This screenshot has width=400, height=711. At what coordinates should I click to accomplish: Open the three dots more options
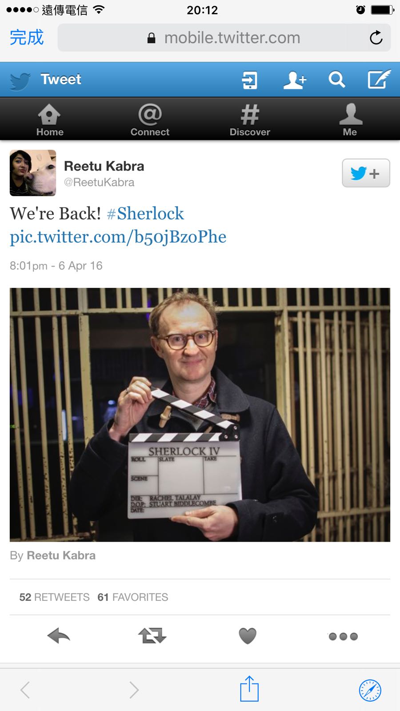pos(343,636)
